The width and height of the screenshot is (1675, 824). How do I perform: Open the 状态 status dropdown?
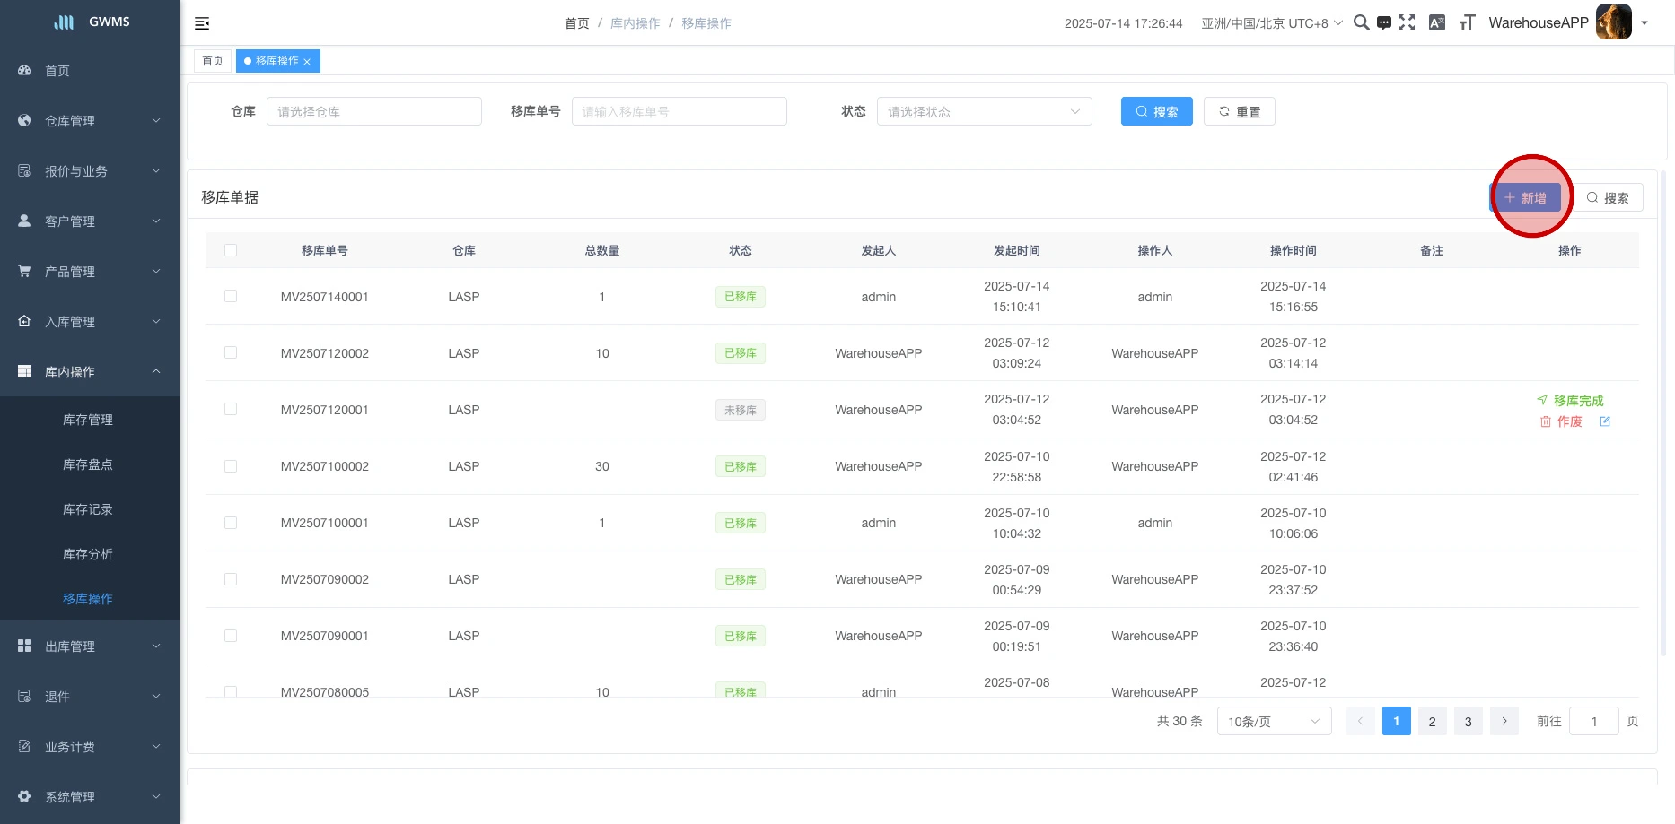click(984, 111)
